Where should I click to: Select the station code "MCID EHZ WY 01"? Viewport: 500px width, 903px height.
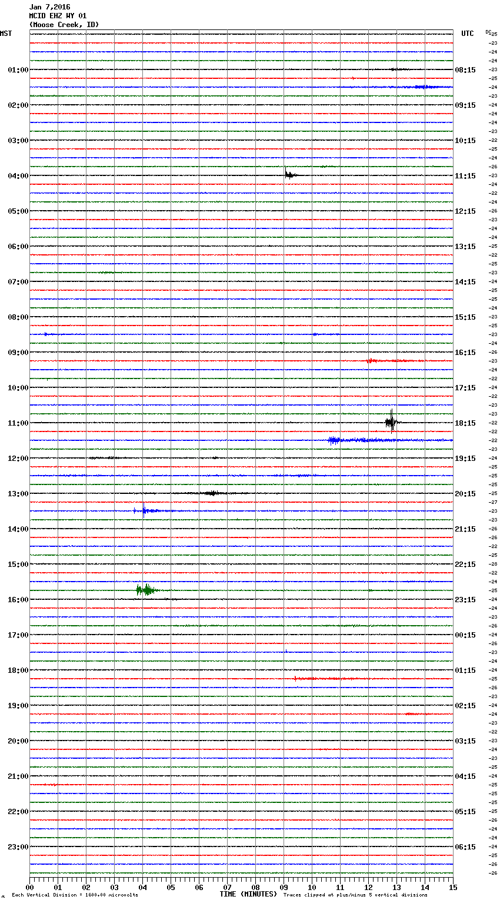(58, 16)
